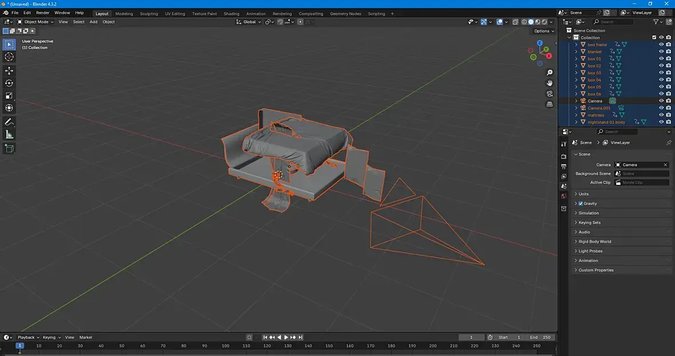
Task: Hide the bed frame object in viewport
Action: (x=661, y=45)
